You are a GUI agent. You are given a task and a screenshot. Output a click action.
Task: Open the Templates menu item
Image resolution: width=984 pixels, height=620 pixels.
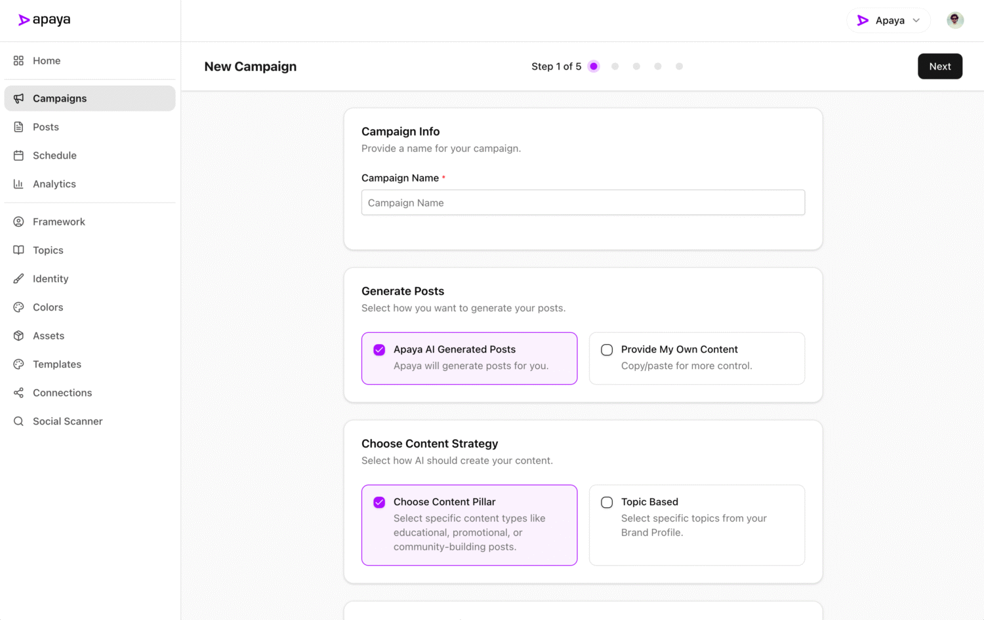click(x=57, y=364)
